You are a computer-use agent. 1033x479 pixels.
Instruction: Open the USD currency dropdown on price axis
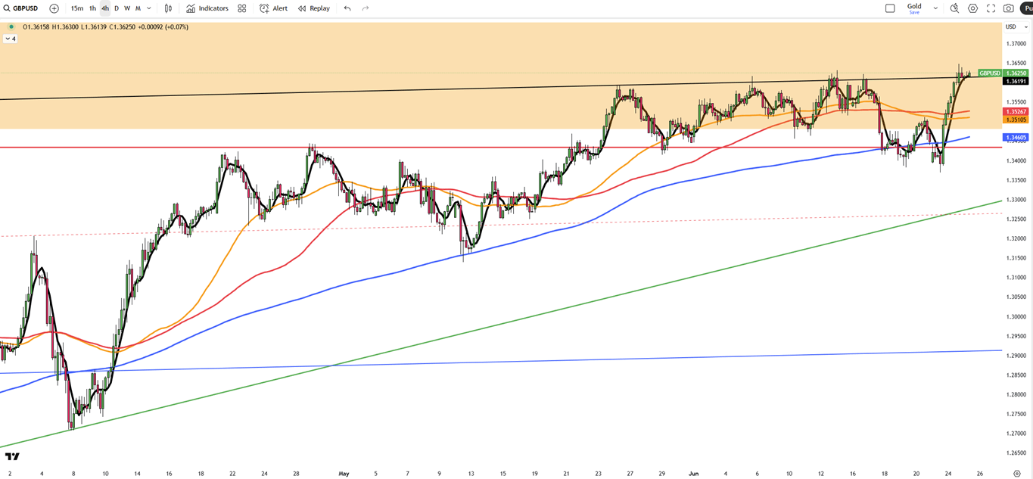[1010, 26]
